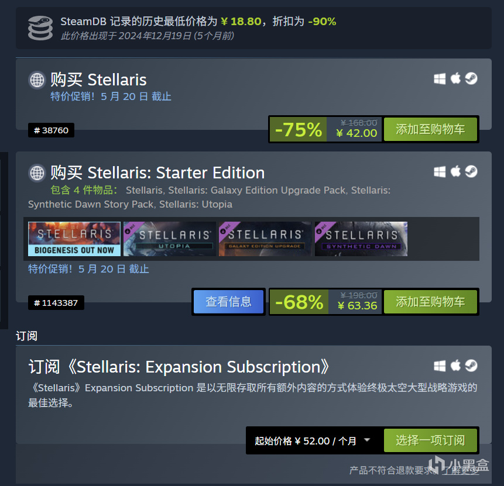Click the 查看信息 button
This screenshot has width=504, height=486.
[228, 302]
